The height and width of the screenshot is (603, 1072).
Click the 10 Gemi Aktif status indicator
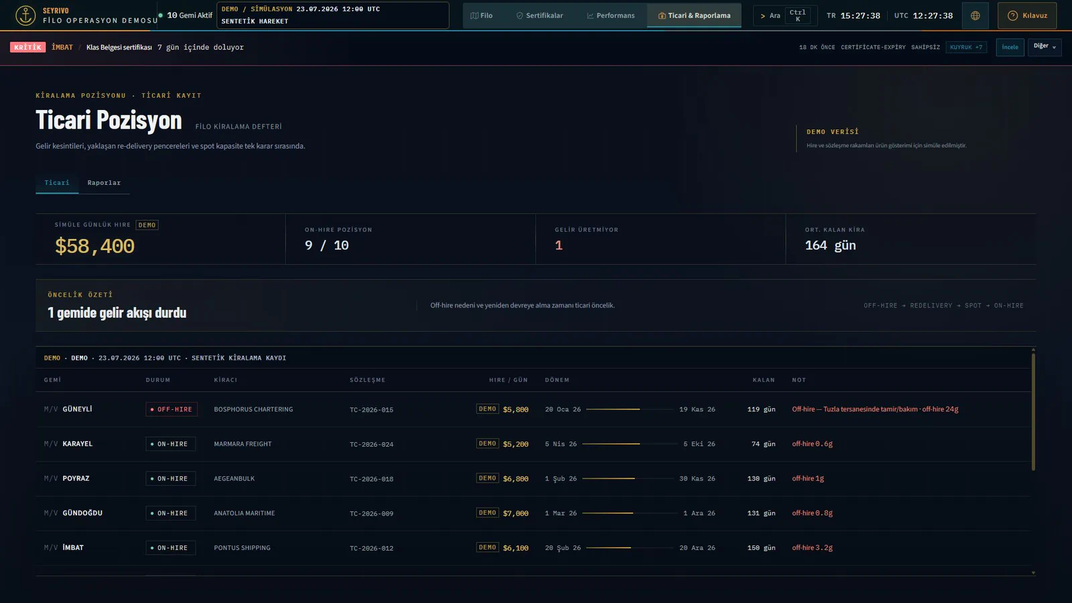186,15
